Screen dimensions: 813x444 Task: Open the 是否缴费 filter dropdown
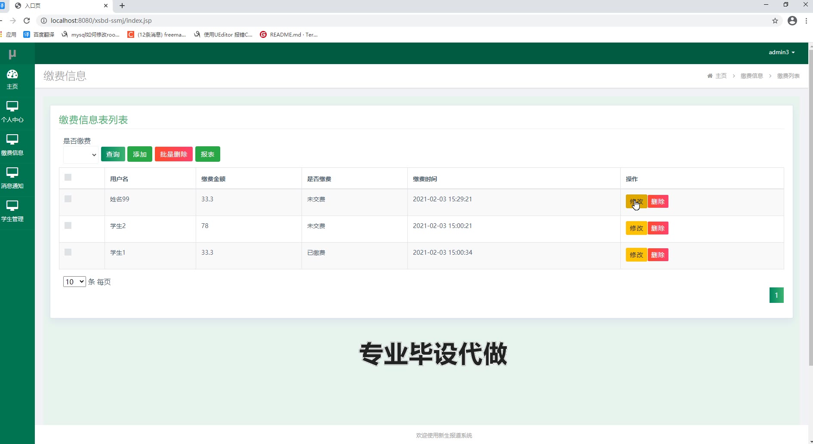(x=81, y=155)
